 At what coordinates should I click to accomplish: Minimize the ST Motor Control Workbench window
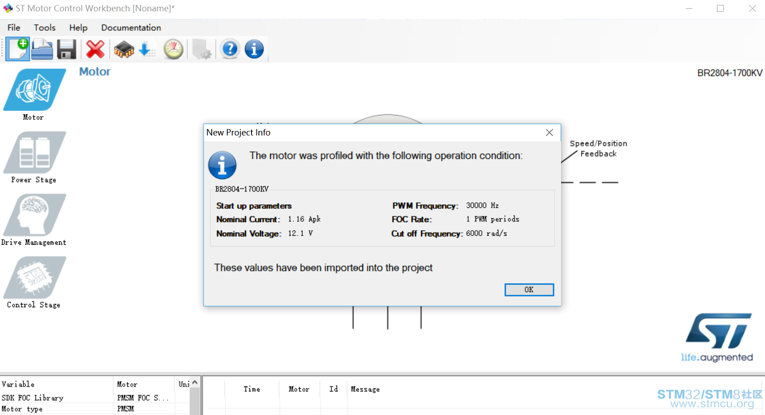pyautogui.click(x=689, y=9)
